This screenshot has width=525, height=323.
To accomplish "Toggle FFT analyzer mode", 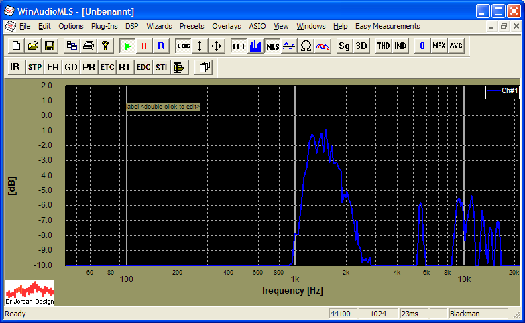I will coord(239,46).
